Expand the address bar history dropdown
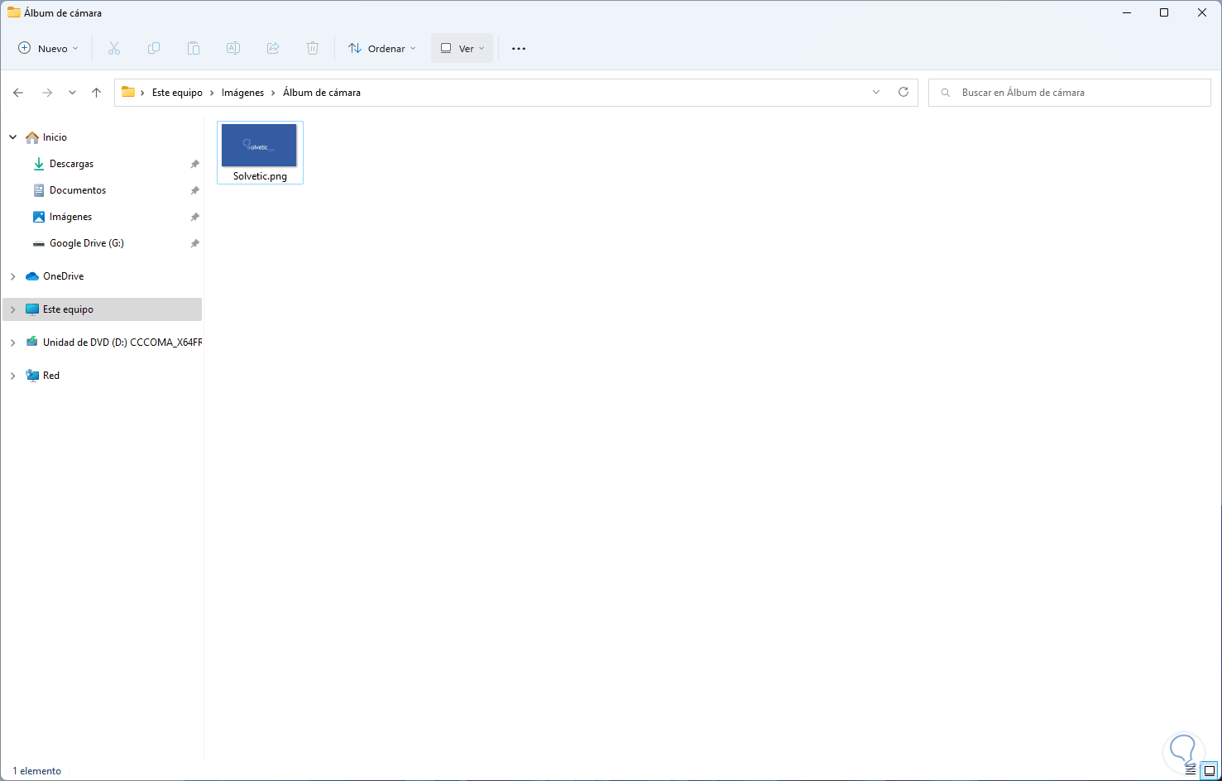This screenshot has height=781, width=1222. pyautogui.click(x=876, y=93)
